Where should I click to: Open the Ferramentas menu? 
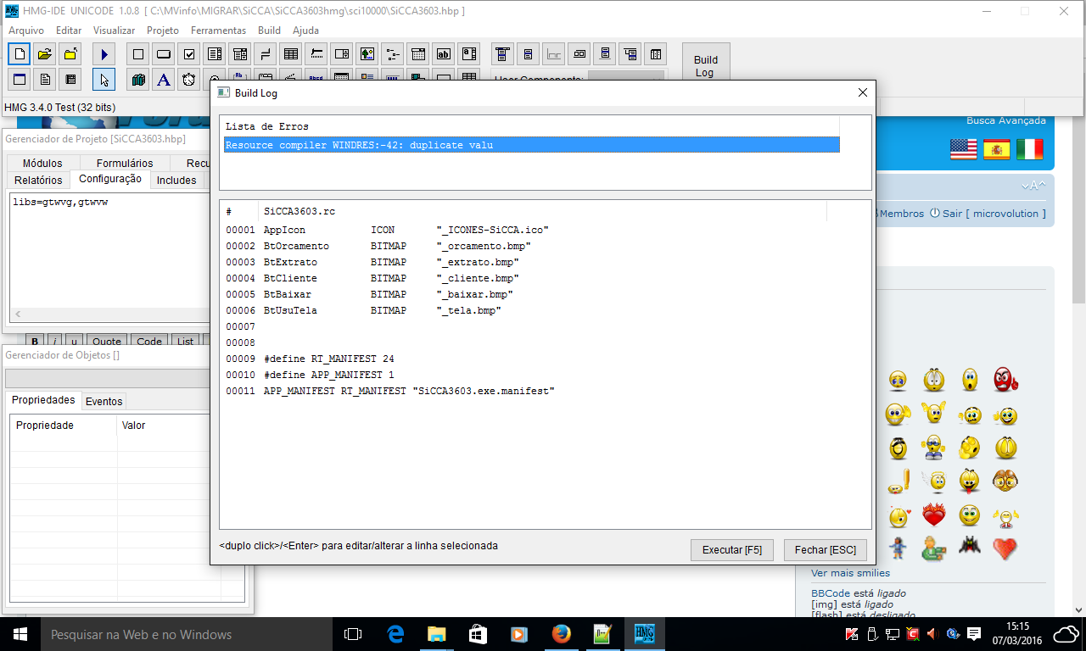pyautogui.click(x=218, y=31)
